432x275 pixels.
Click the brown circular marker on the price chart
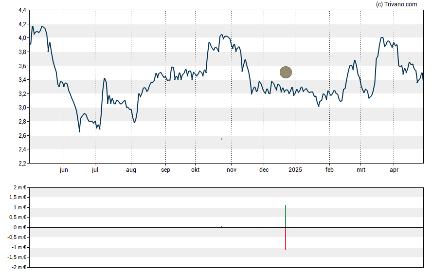pyautogui.click(x=286, y=72)
